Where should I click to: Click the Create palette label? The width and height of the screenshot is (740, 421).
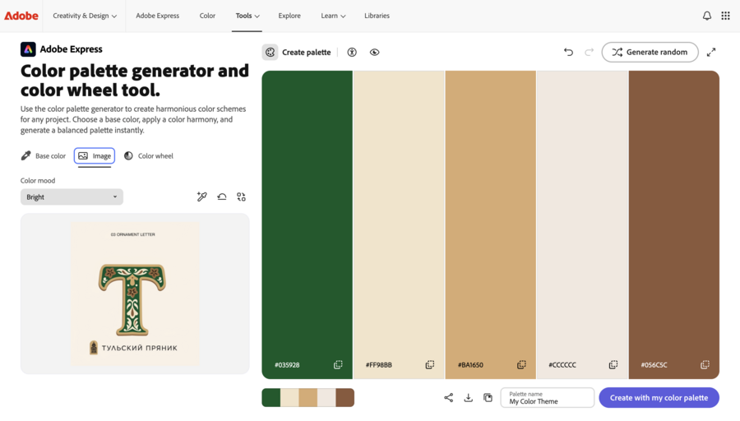click(307, 53)
